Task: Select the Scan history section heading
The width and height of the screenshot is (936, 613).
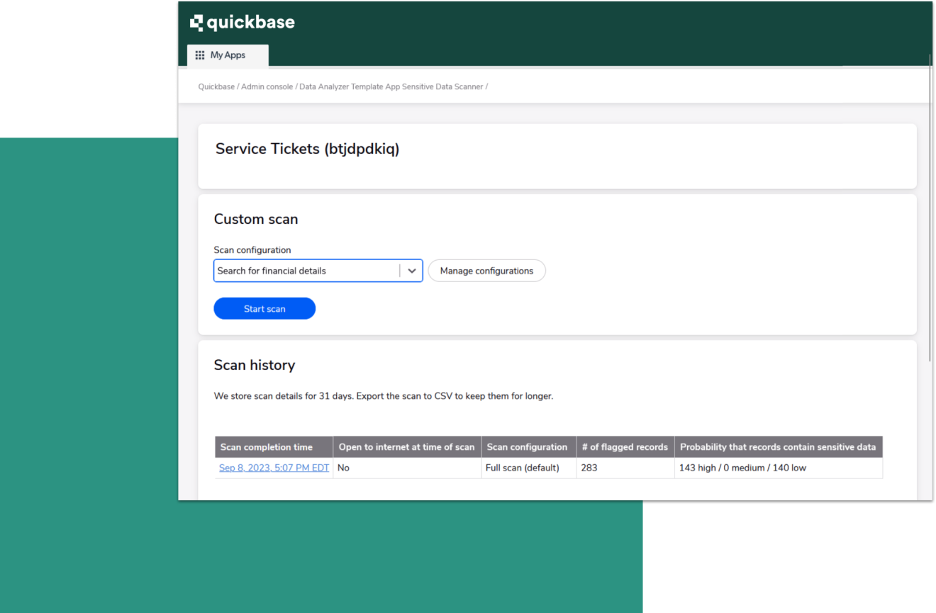Action: pyautogui.click(x=255, y=365)
